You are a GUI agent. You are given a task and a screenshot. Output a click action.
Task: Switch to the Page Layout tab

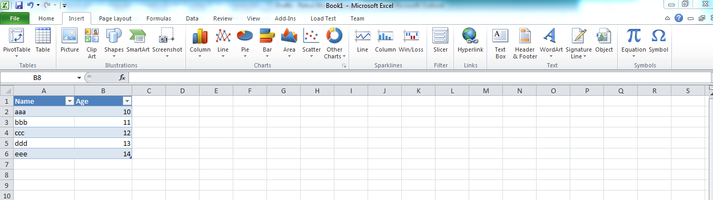[x=115, y=18]
